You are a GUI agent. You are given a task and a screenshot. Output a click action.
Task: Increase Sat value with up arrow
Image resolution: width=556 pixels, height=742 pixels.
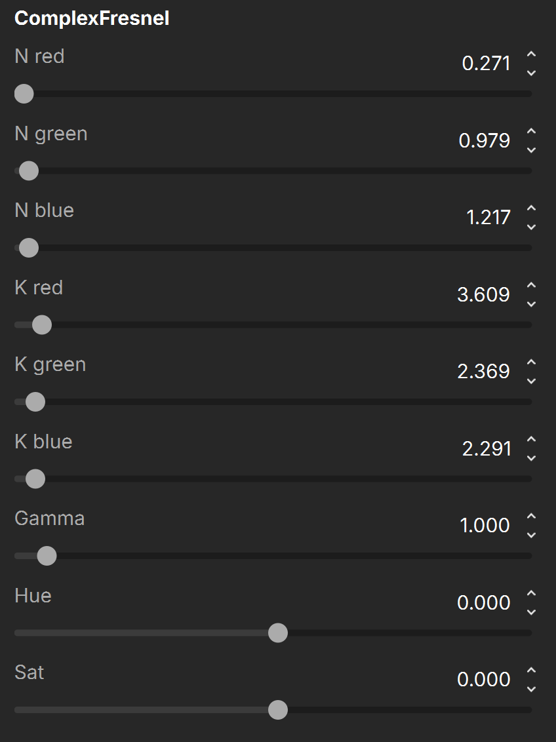531,671
